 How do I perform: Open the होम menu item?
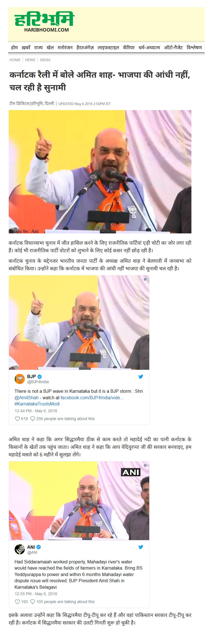coord(14,48)
